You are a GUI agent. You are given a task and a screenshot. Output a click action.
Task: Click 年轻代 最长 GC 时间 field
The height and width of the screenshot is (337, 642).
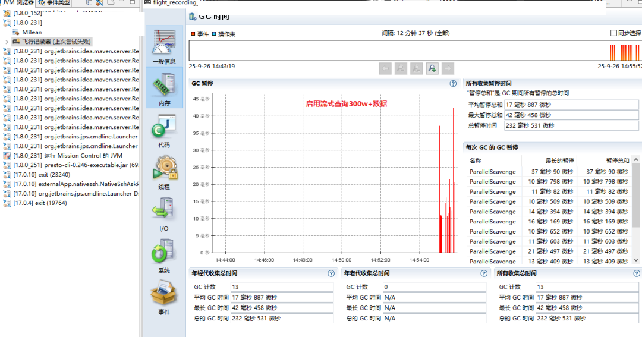tap(282, 308)
